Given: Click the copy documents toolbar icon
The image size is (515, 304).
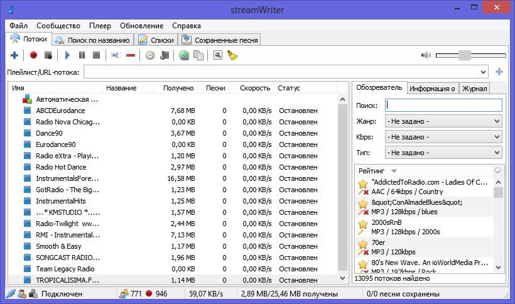Looking at the screenshot, I should tap(198, 55).
